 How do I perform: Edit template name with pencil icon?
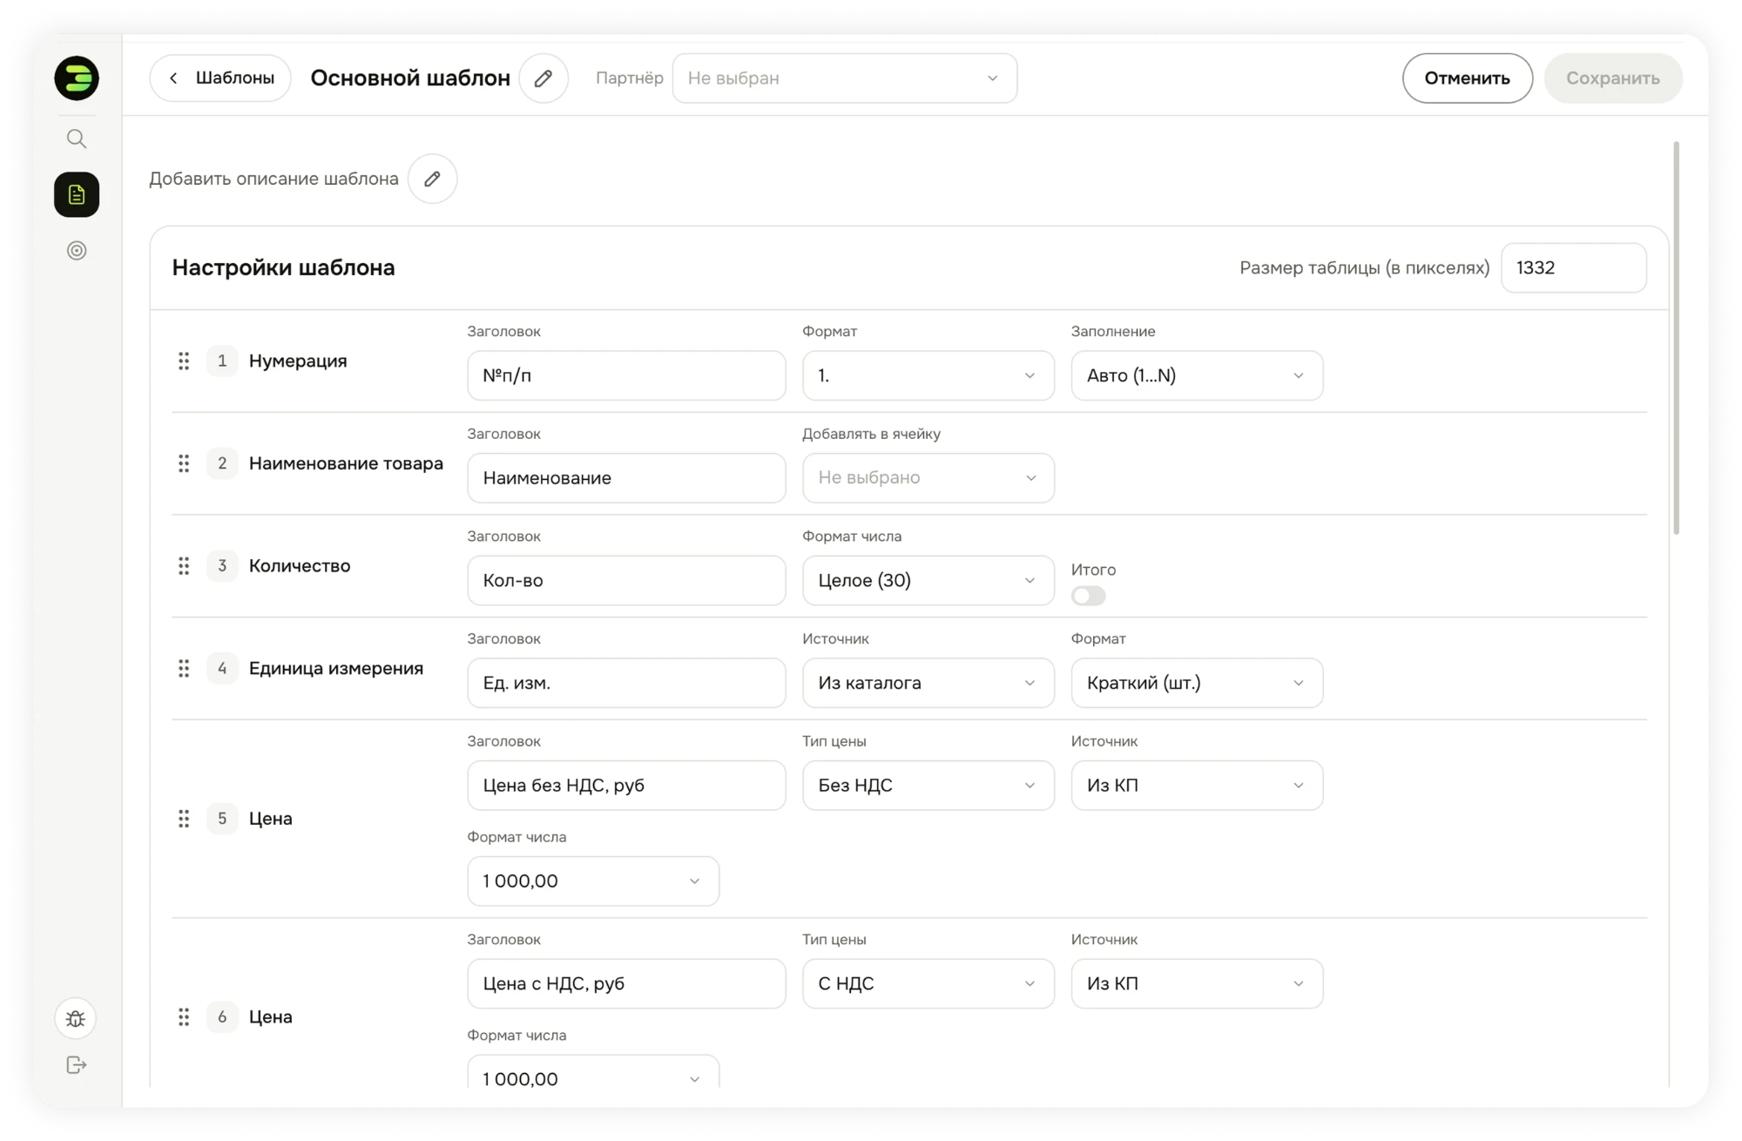(x=544, y=78)
